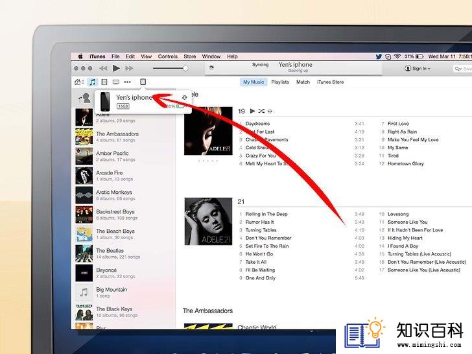
Task: Click the sync icon in device popup
Action: click(x=185, y=97)
